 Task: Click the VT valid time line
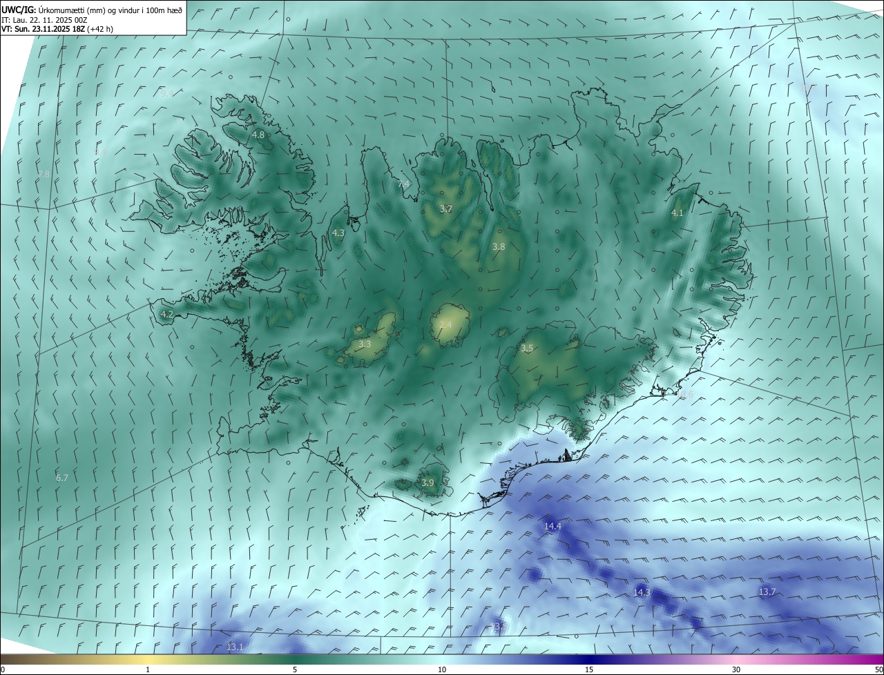coord(59,29)
